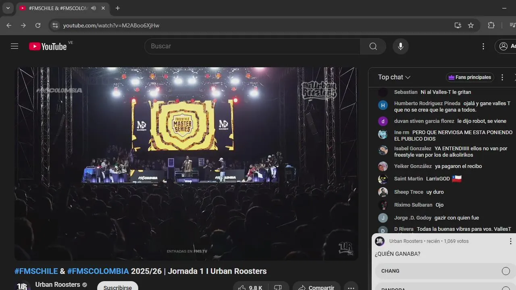Open the tab search dropdown arrow

pyautogui.click(x=8, y=8)
